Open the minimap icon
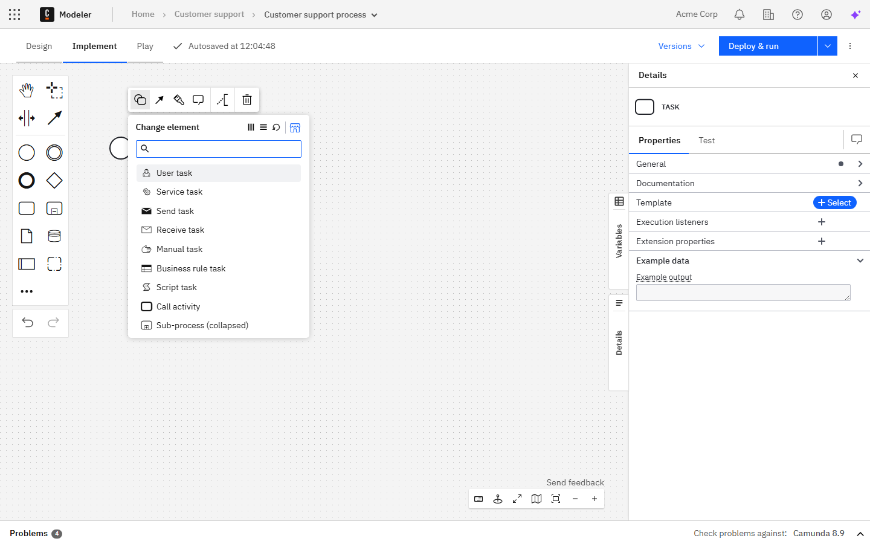The width and height of the screenshot is (870, 544). pyautogui.click(x=536, y=499)
